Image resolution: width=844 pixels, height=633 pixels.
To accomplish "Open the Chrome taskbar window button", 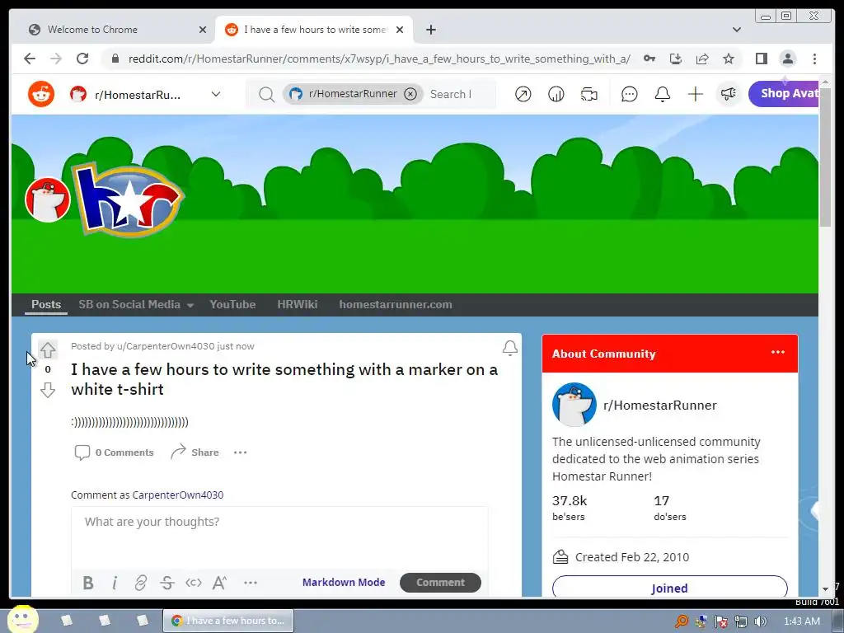I will click(228, 621).
